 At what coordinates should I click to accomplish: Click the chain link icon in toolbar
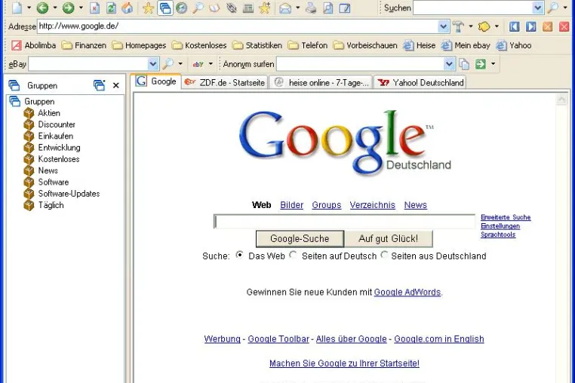[232, 8]
